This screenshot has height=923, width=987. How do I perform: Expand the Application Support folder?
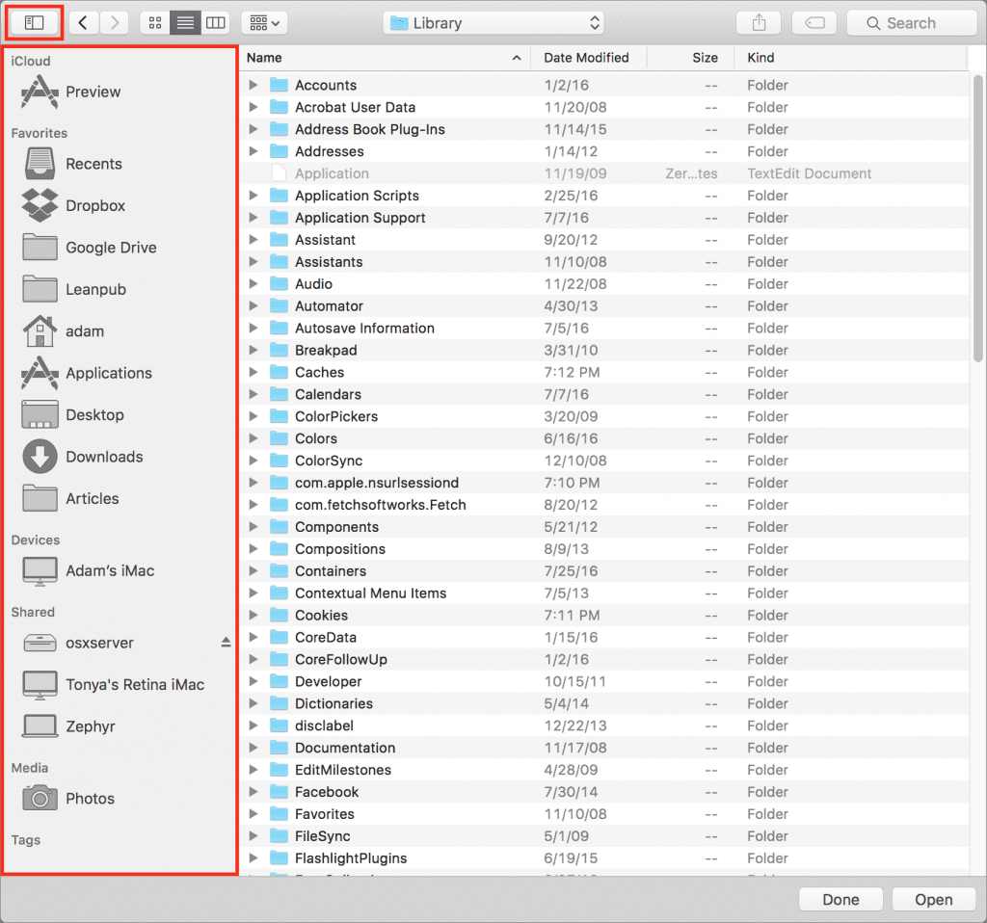point(253,218)
